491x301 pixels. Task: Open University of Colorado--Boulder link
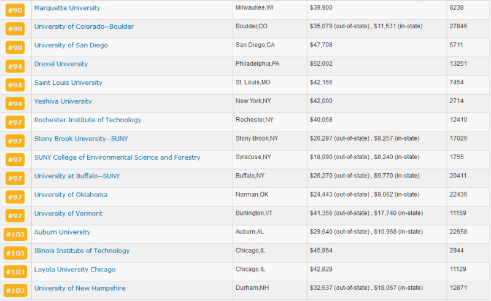click(84, 26)
